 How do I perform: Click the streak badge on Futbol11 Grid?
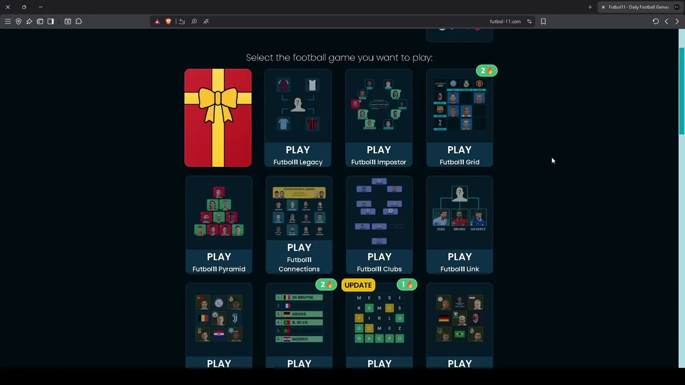(486, 71)
